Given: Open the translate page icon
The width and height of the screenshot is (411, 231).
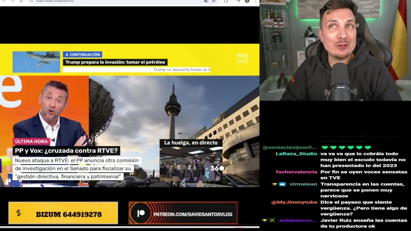Looking at the screenshot, I should click(206, 1).
